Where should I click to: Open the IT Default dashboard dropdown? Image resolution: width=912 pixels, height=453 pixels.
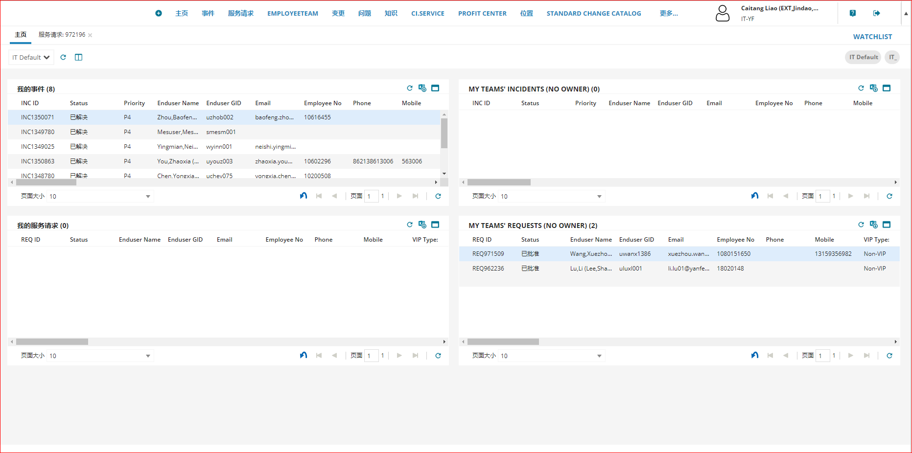tap(31, 57)
